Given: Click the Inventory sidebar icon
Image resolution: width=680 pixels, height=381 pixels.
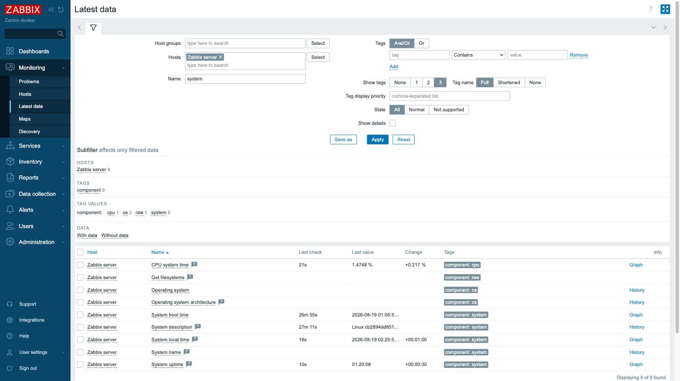Looking at the screenshot, I should (10, 162).
